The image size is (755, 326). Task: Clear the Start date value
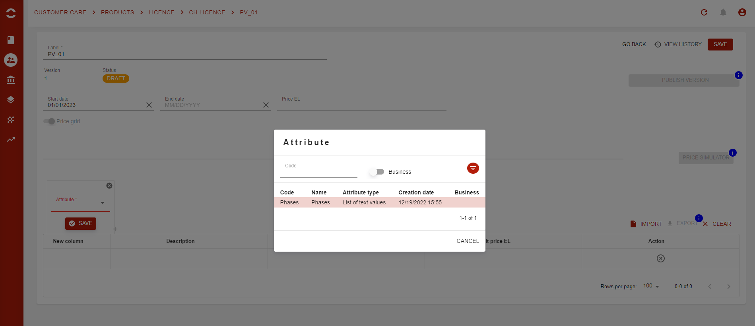coord(149,105)
